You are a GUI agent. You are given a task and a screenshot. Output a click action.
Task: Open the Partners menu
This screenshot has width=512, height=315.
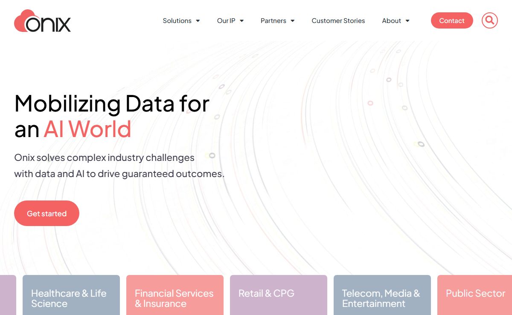pyautogui.click(x=273, y=21)
